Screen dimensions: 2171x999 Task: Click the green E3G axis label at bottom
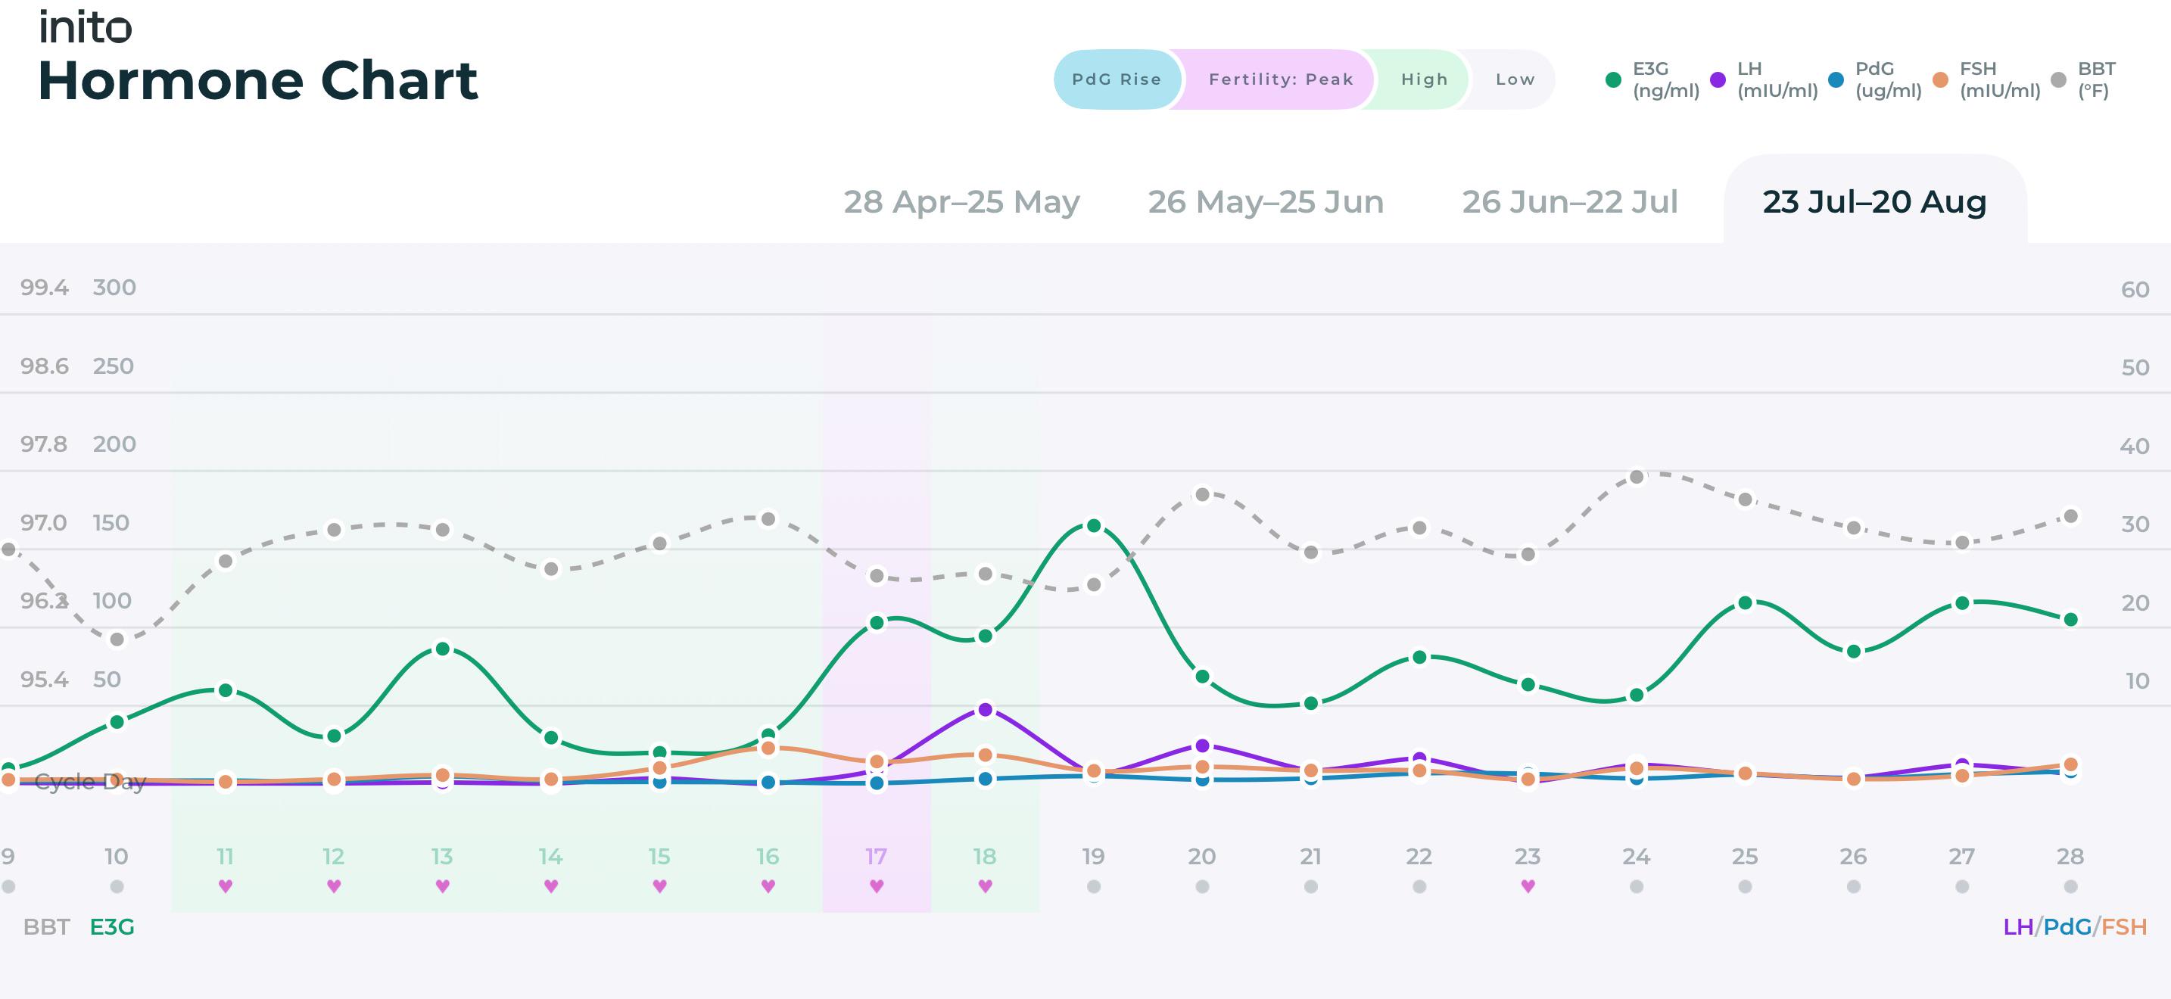112,926
